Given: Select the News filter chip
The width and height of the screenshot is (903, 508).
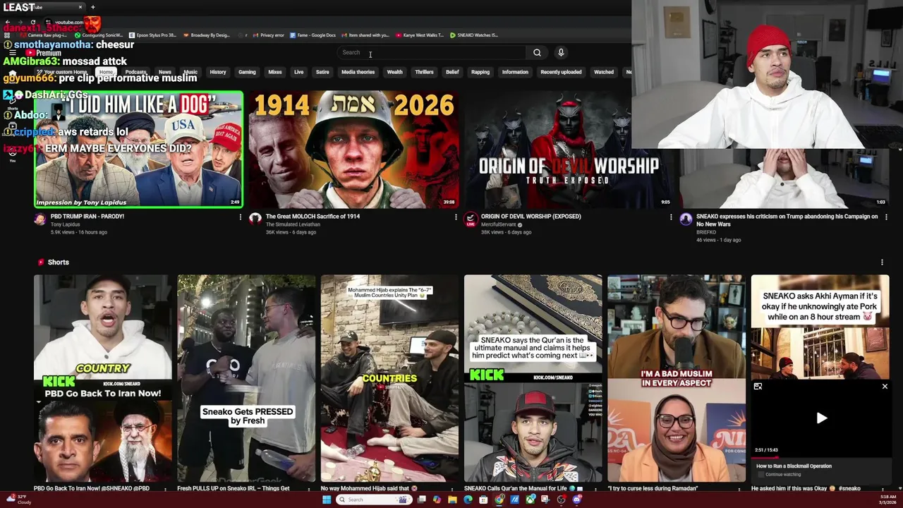Looking at the screenshot, I should point(165,72).
